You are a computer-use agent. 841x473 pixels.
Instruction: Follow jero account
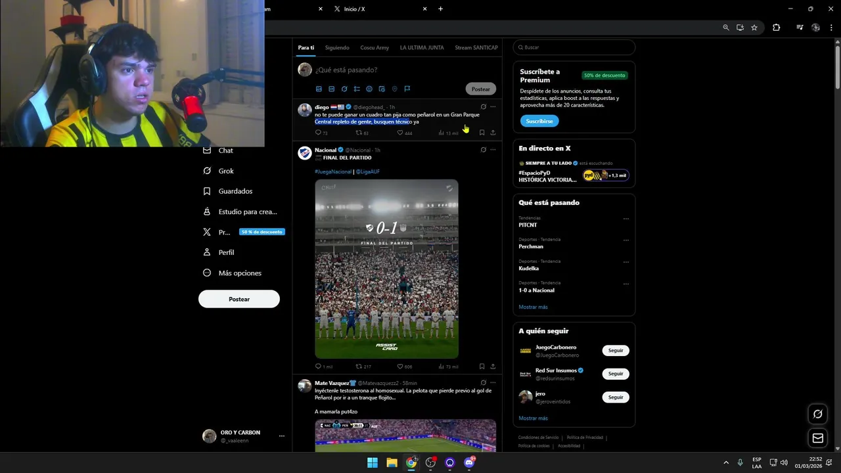[616, 397]
